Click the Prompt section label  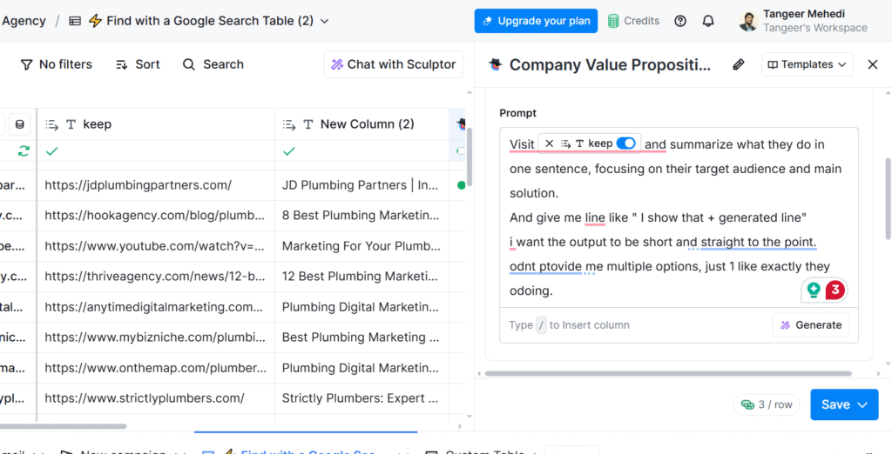pyautogui.click(x=517, y=113)
